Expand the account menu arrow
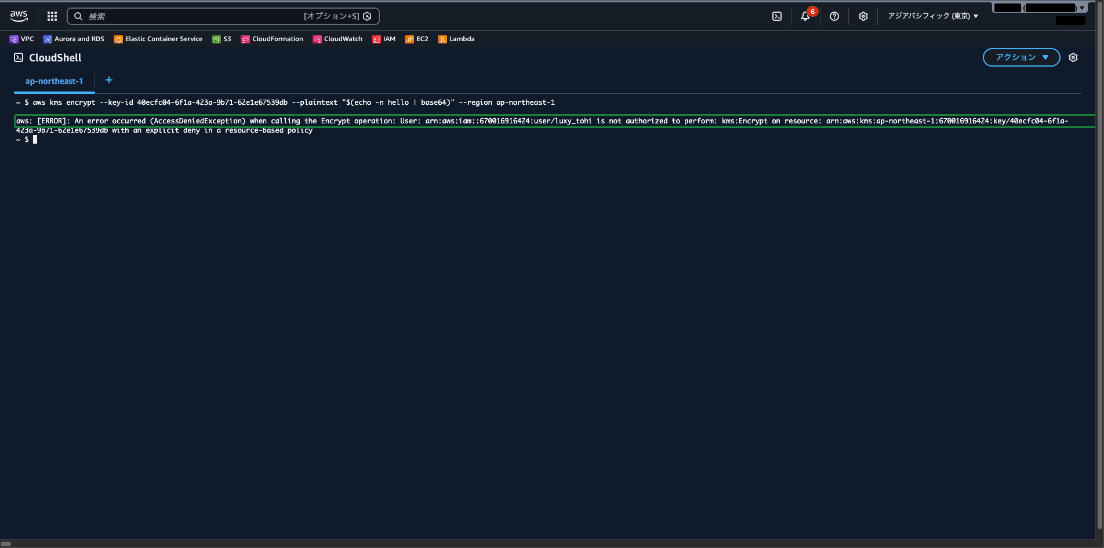 (x=1082, y=8)
